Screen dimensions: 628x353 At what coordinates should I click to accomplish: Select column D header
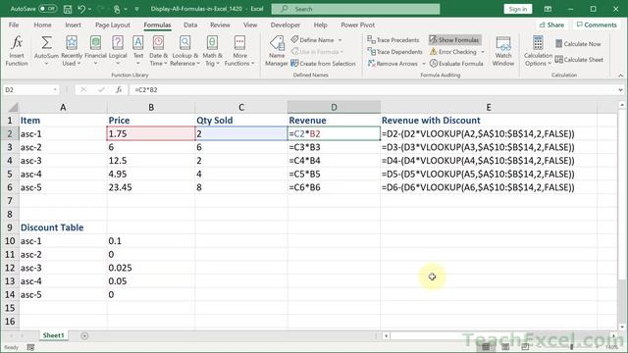pos(334,107)
